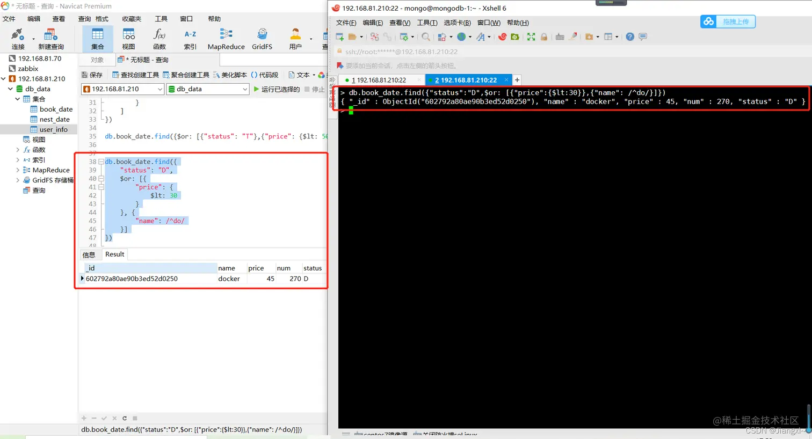812x439 pixels.
Task: Click 代码段 snippet button
Action: 265,75
